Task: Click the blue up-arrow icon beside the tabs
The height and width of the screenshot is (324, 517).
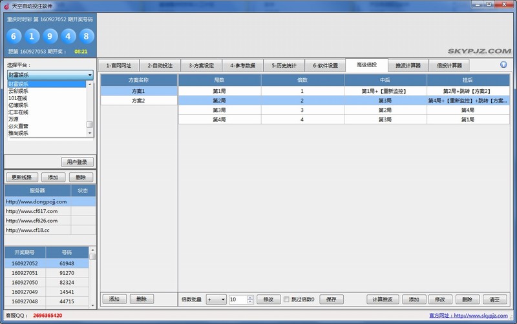Action: pos(503,65)
